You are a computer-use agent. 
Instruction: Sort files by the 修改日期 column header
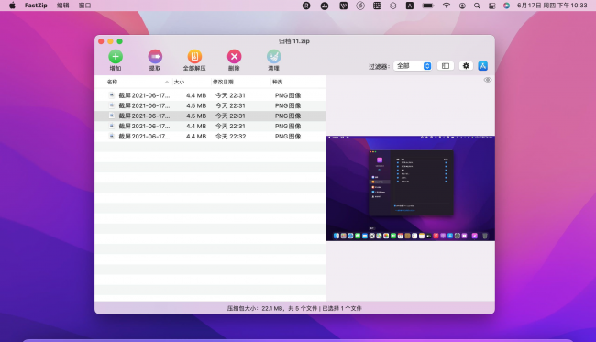click(x=223, y=83)
